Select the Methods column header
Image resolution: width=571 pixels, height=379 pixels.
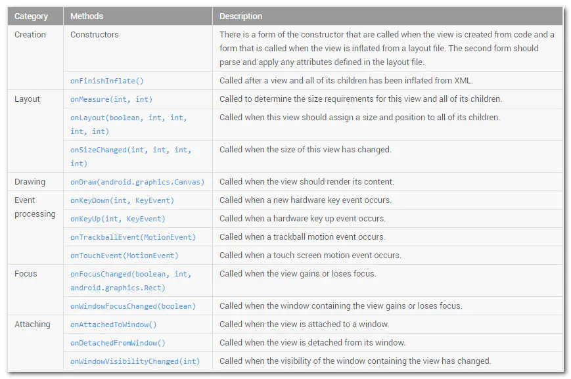[87, 16]
